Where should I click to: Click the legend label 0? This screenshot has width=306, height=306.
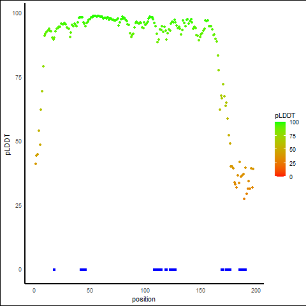tap(291, 177)
